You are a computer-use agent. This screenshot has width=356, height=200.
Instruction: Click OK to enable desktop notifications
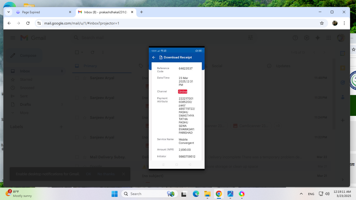point(89,174)
